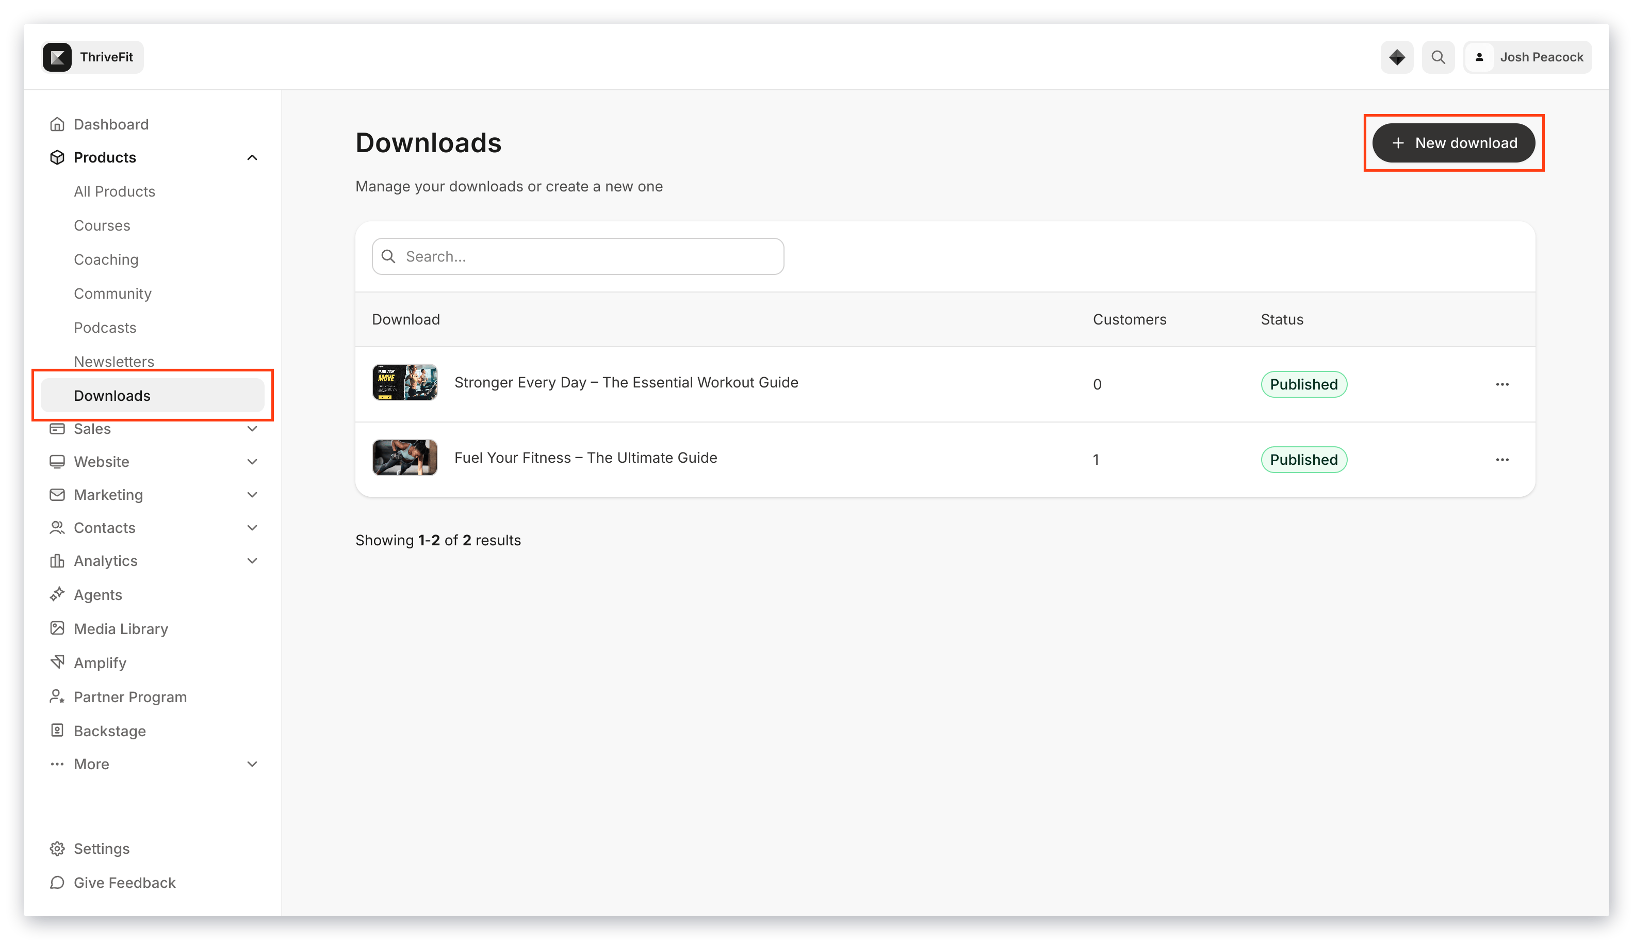
Task: Collapse the Products section chevron
Action: pyautogui.click(x=252, y=157)
